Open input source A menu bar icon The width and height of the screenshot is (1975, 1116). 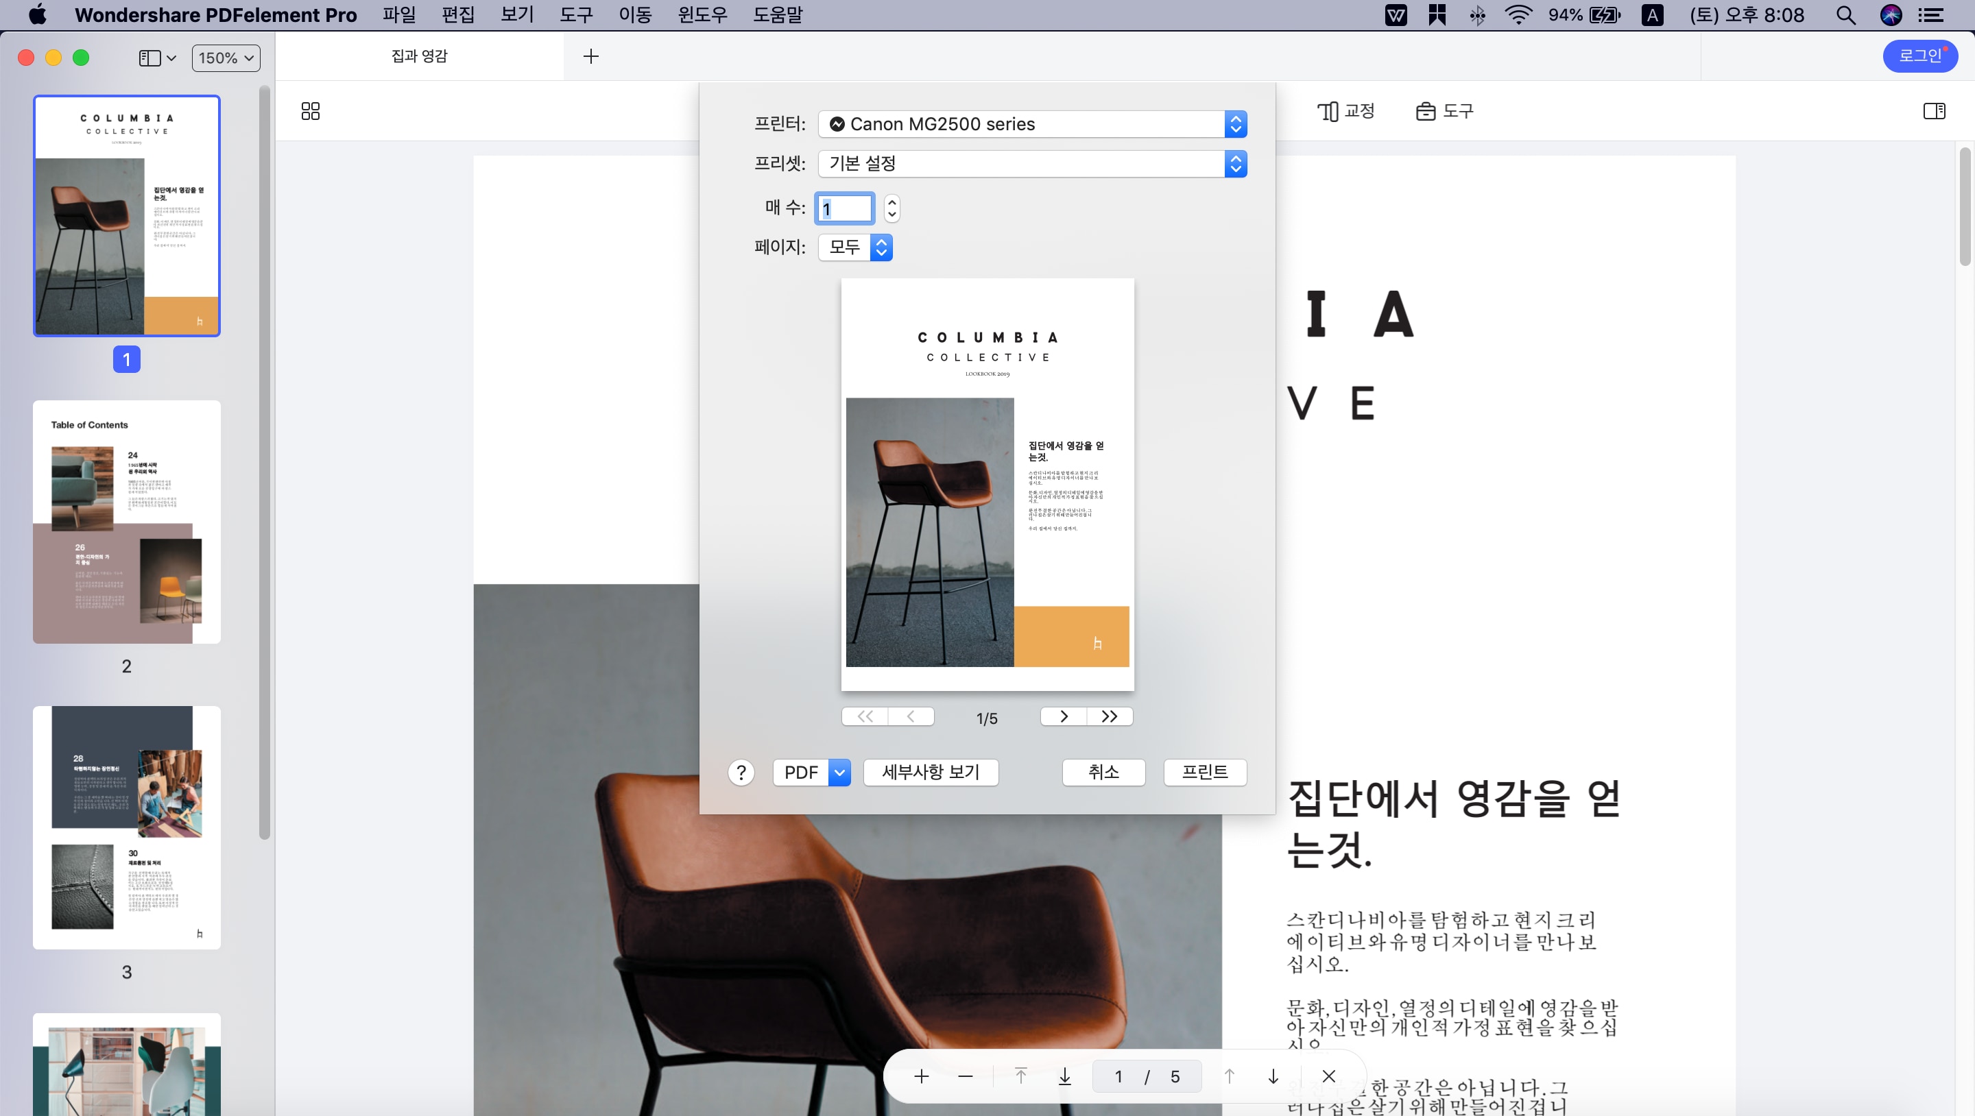pyautogui.click(x=1652, y=14)
